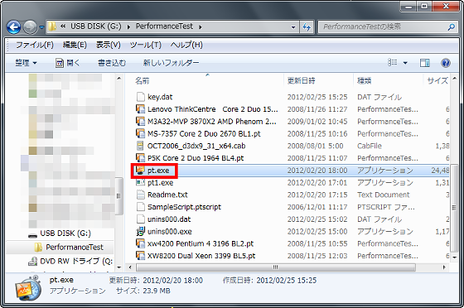Select the SampleScript.ptscript file icon
Image resolution: width=464 pixels, height=308 pixels.
pos(140,207)
